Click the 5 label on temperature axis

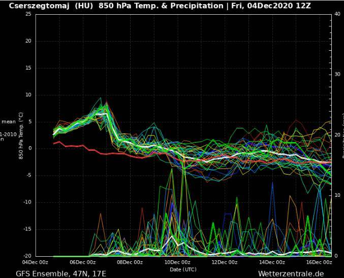point(29,122)
